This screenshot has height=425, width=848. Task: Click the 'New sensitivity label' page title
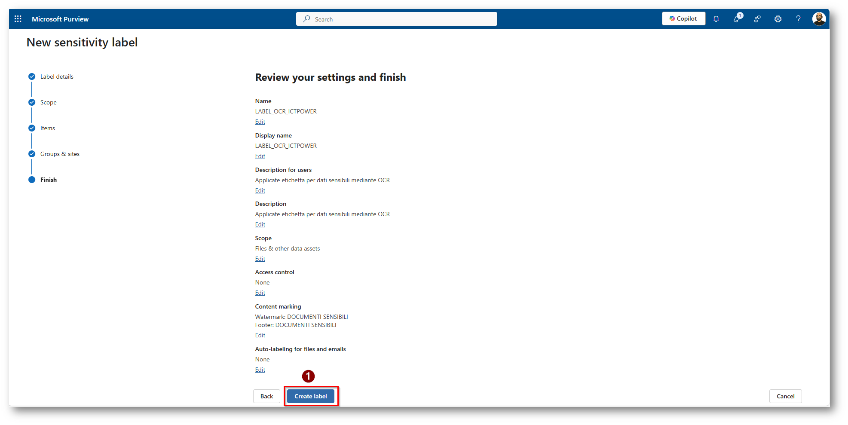pyautogui.click(x=82, y=42)
